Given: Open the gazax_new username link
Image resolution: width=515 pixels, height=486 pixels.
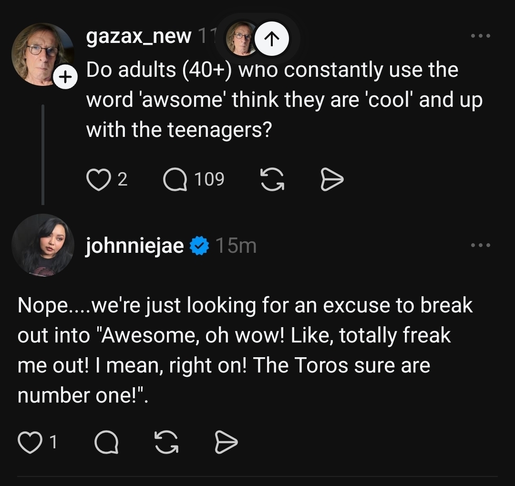Looking at the screenshot, I should [x=138, y=36].
